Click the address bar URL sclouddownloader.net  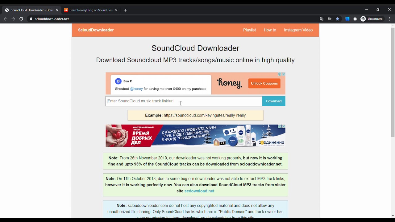tap(52, 19)
